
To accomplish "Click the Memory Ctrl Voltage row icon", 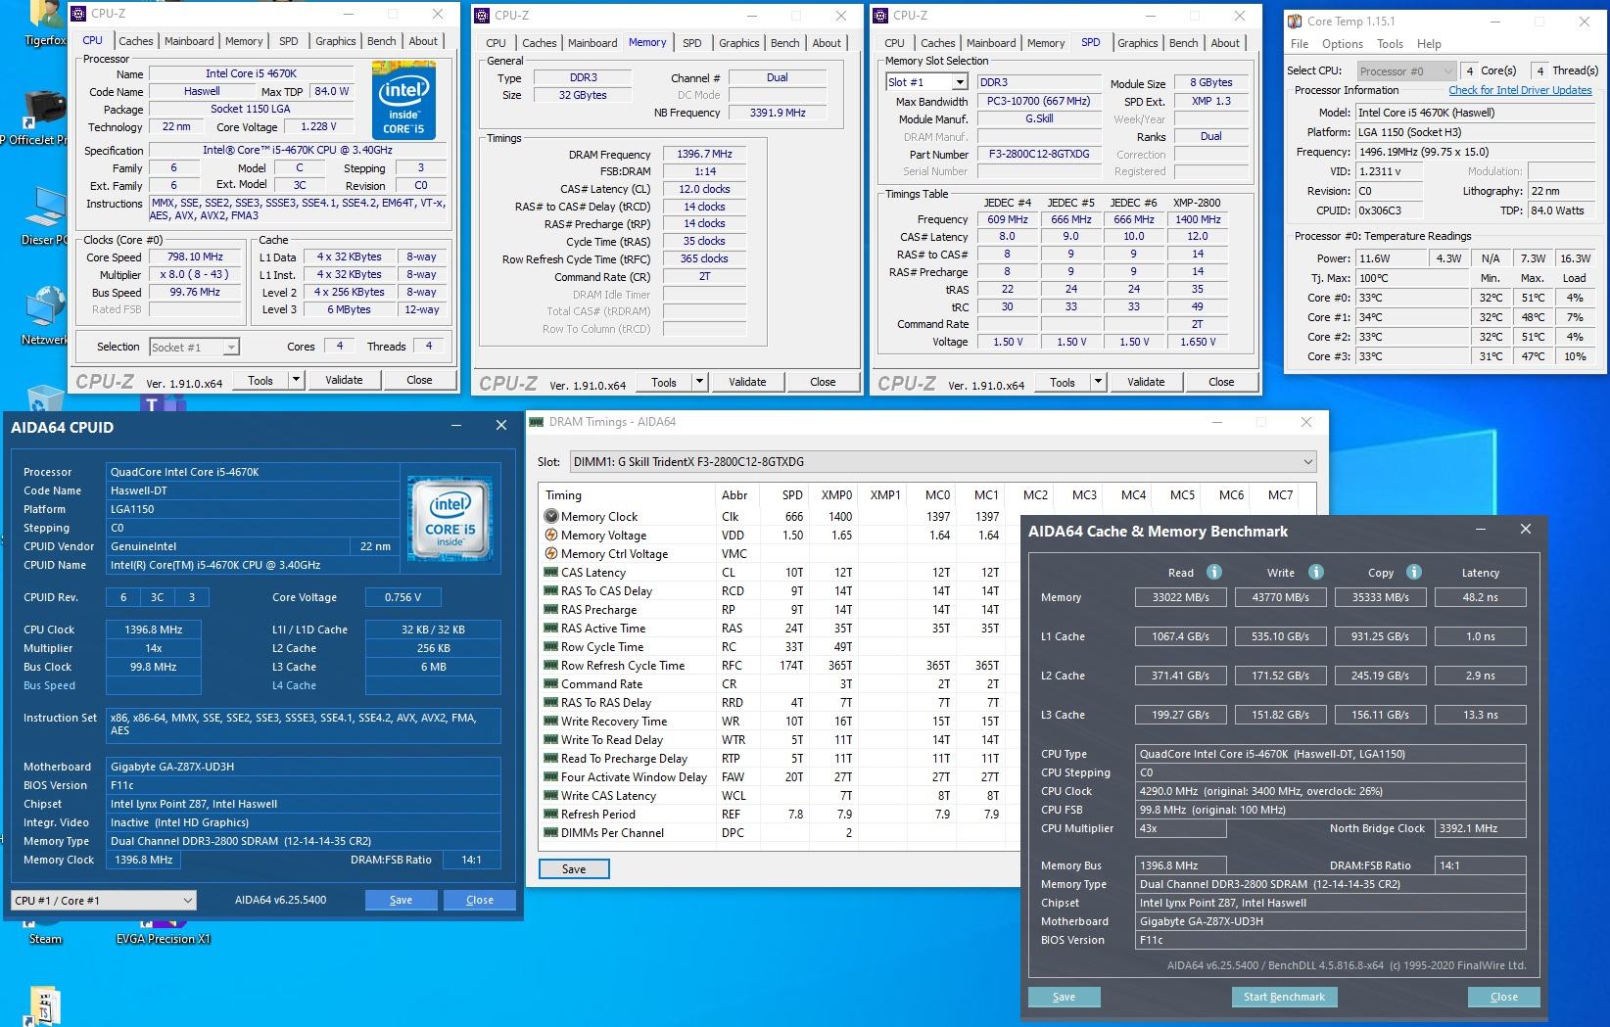I will pos(551,553).
